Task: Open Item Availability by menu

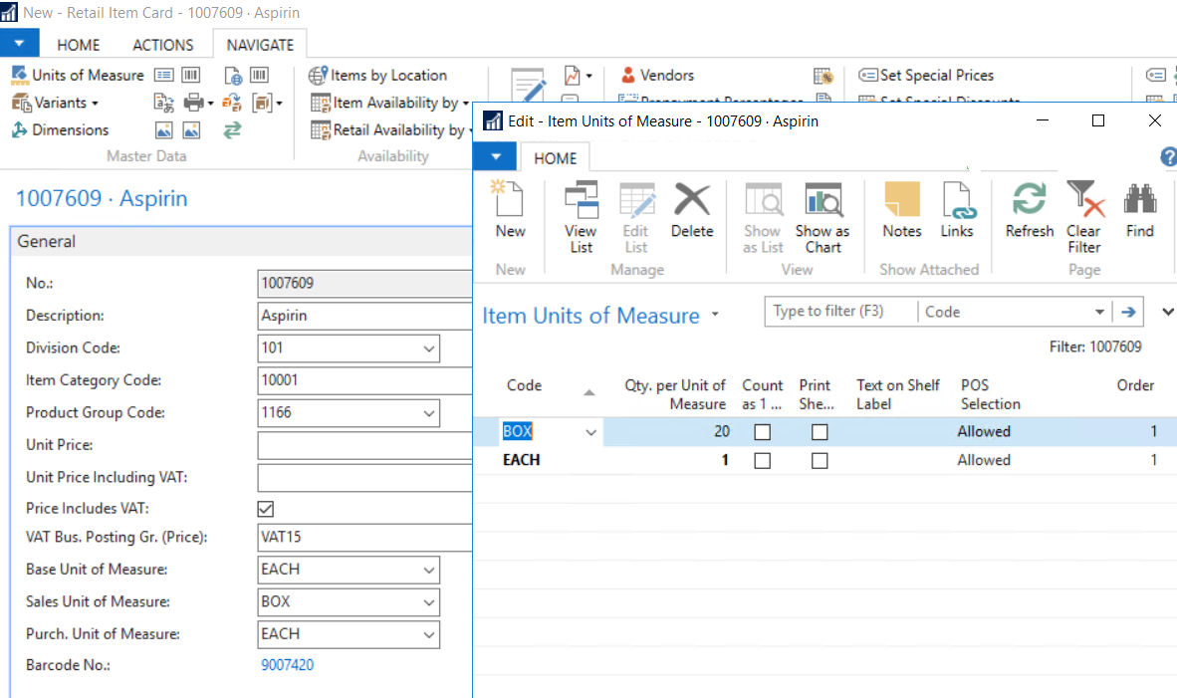Action: [x=388, y=103]
